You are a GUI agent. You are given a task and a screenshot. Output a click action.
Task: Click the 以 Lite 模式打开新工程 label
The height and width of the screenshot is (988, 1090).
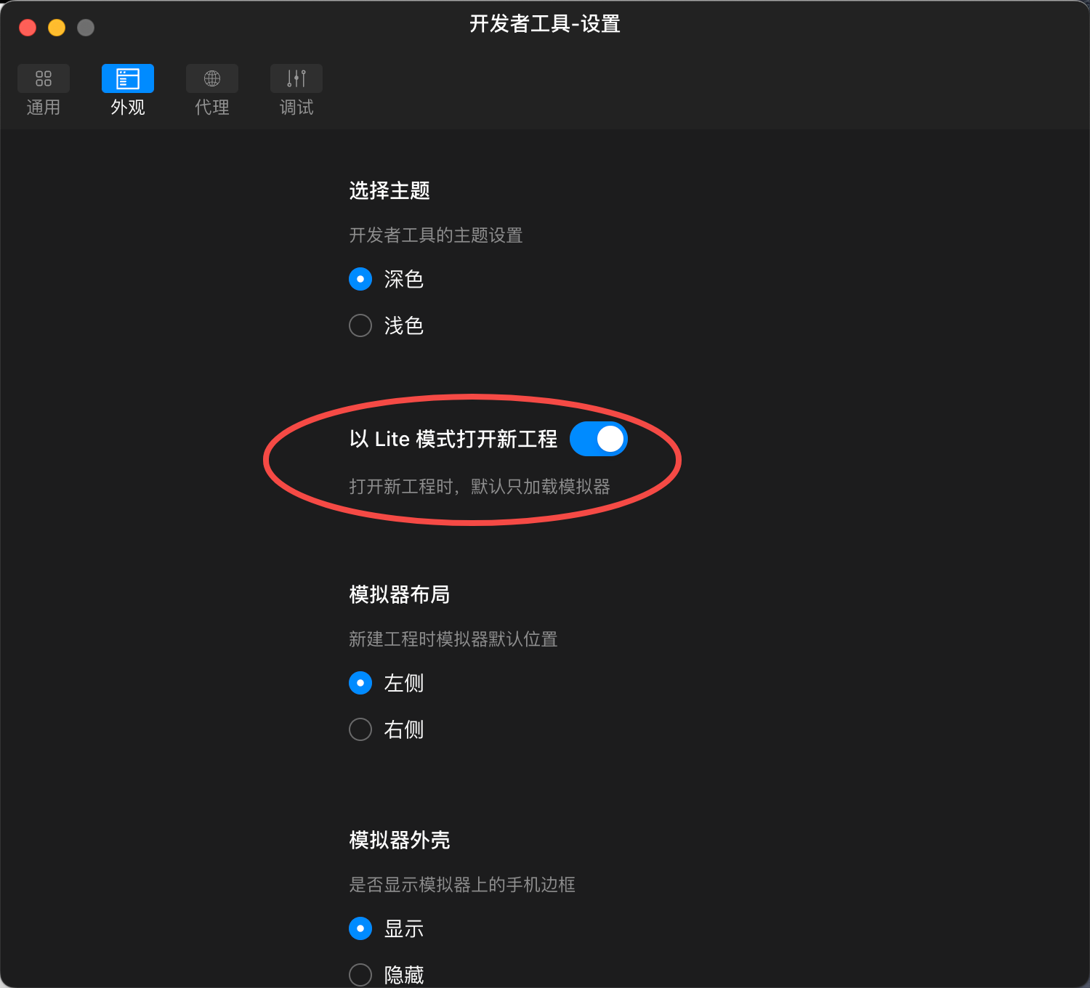coord(453,439)
